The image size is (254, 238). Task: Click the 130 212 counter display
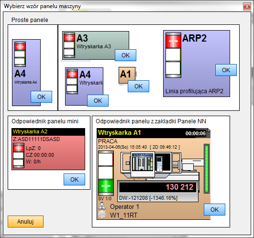coord(158,187)
